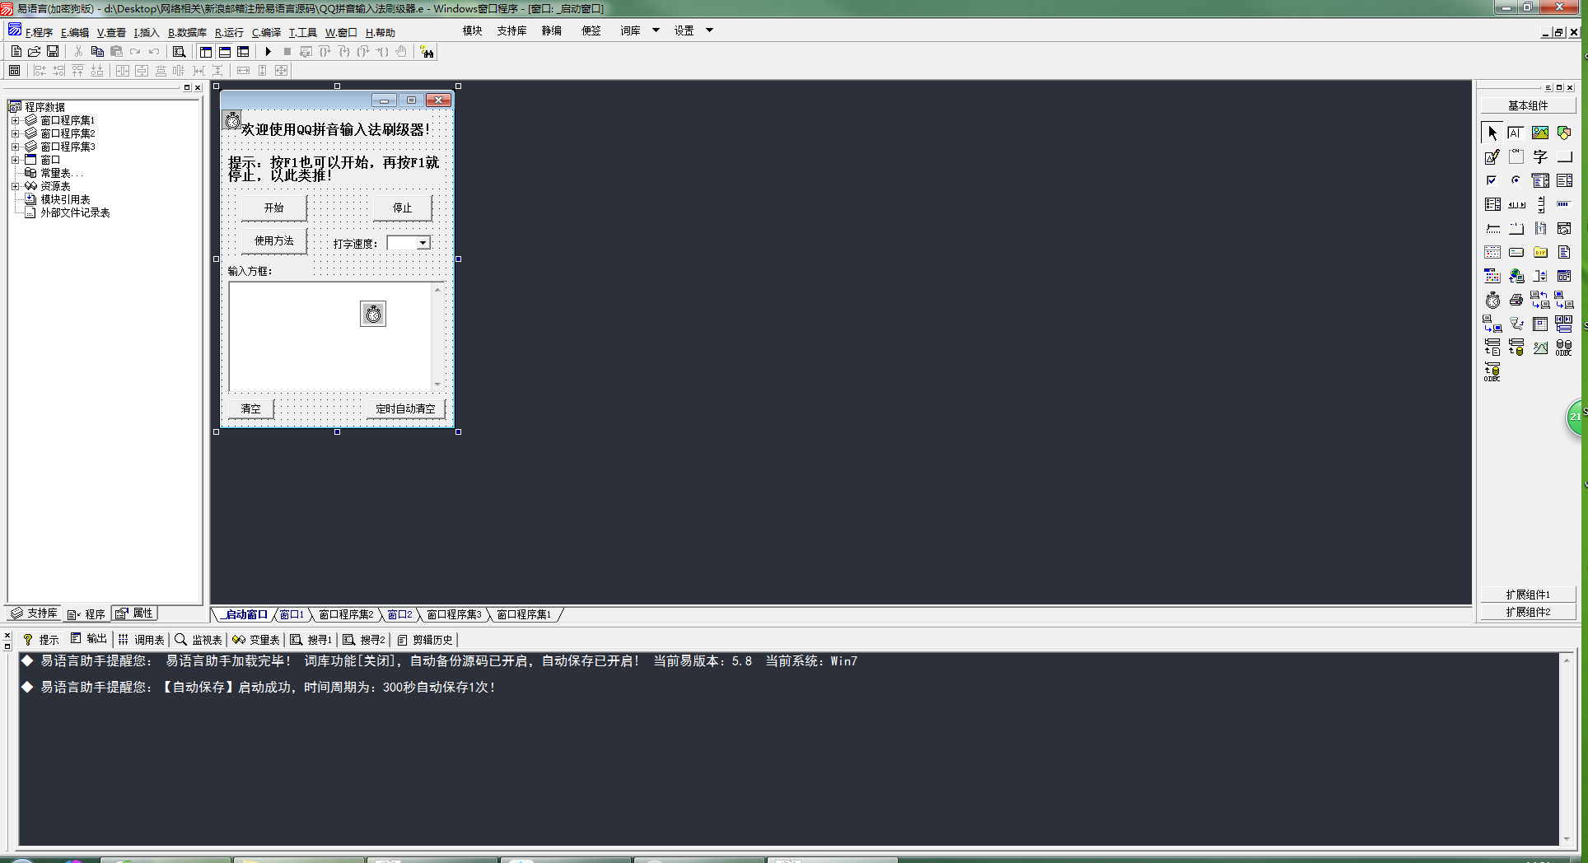The image size is (1588, 863).
Task: Click the Save floppy disk icon
Action: [53, 51]
